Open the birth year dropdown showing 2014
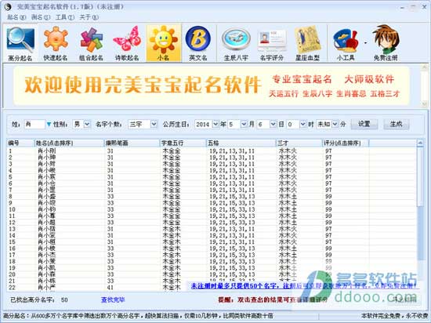431x323 pixels. [x=215, y=124]
